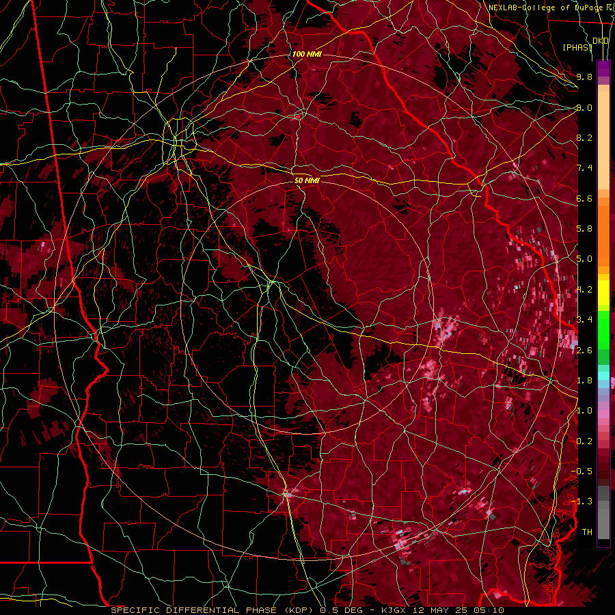Viewport: 615px width, 615px height.
Task: Pick the gray band beside TH
Action: click(x=603, y=523)
